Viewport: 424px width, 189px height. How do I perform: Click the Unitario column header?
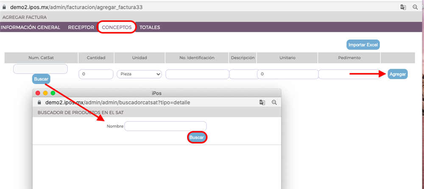(287, 58)
